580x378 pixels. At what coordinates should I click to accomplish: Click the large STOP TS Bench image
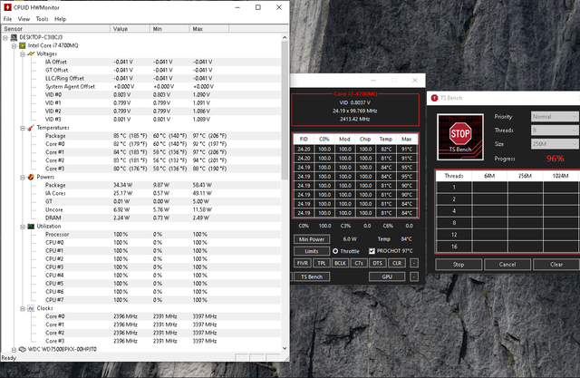[x=460, y=137]
